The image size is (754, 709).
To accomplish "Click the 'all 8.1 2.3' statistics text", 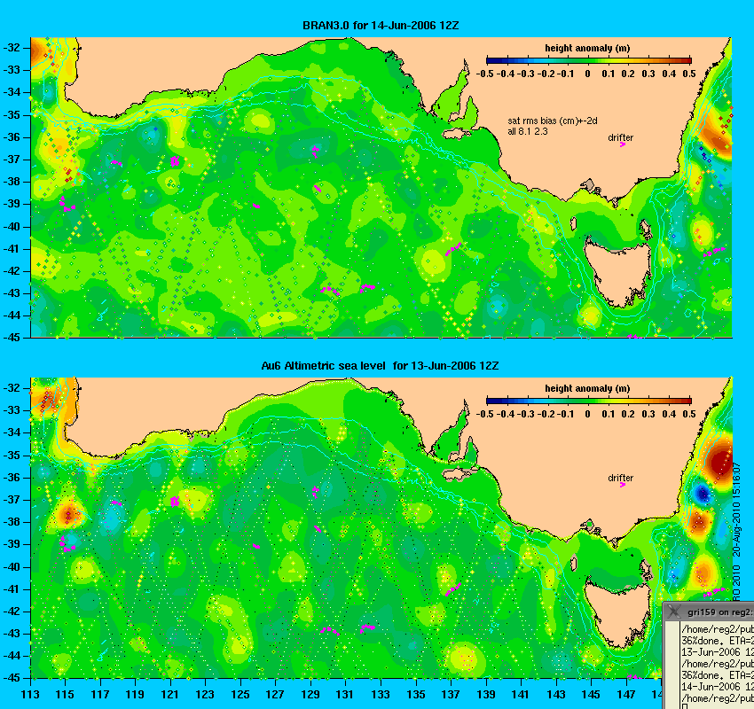I will click(528, 132).
